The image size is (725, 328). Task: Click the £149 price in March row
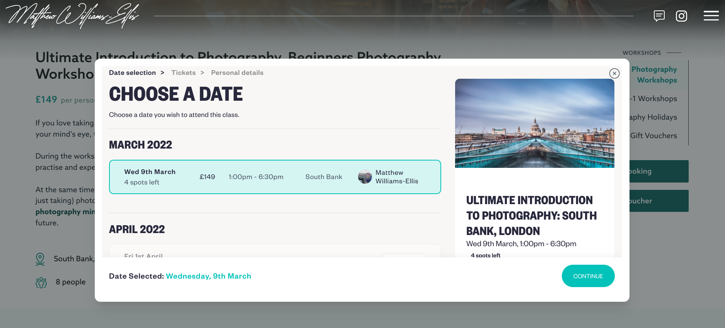point(207,177)
